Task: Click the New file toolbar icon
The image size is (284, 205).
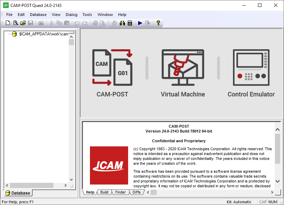Action: [8, 23]
